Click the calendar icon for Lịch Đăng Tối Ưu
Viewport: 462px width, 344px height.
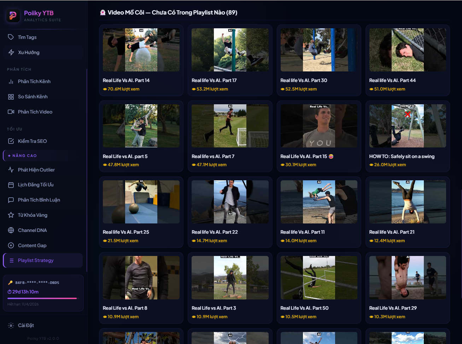(x=11, y=185)
